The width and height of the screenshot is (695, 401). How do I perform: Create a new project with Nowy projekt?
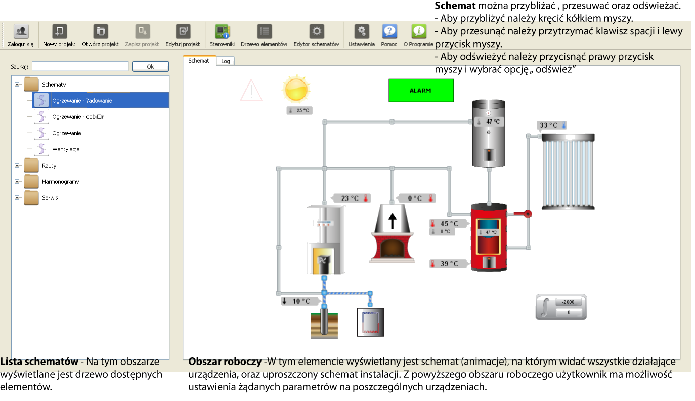coord(59,32)
